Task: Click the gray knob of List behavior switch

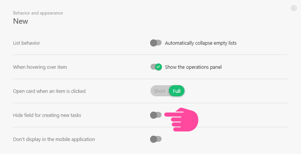Action: coord(154,43)
